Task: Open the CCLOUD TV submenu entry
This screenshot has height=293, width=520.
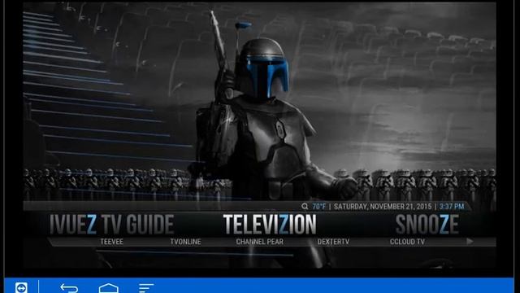Action: (407, 242)
